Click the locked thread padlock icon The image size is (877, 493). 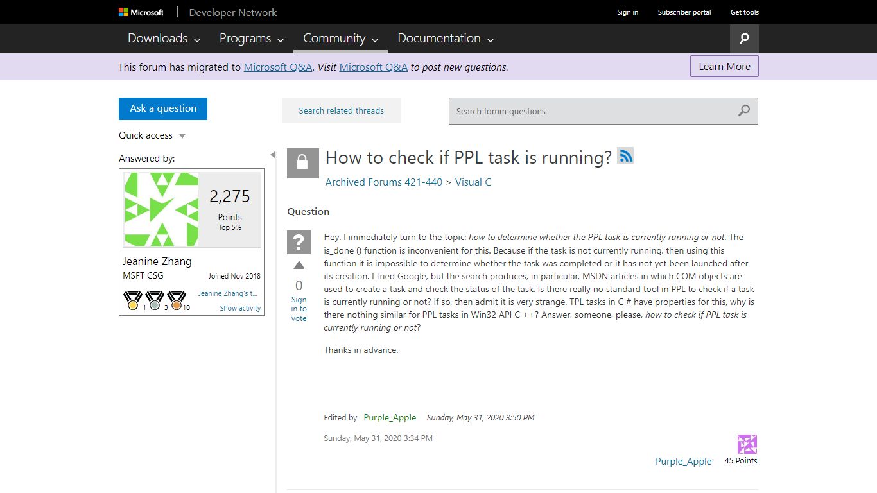pyautogui.click(x=303, y=162)
